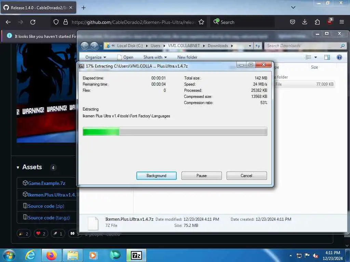Open Explorer help icon
The height and width of the screenshot is (262, 350).
pos(339,57)
